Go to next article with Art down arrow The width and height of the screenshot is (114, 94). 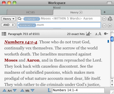point(15,90)
